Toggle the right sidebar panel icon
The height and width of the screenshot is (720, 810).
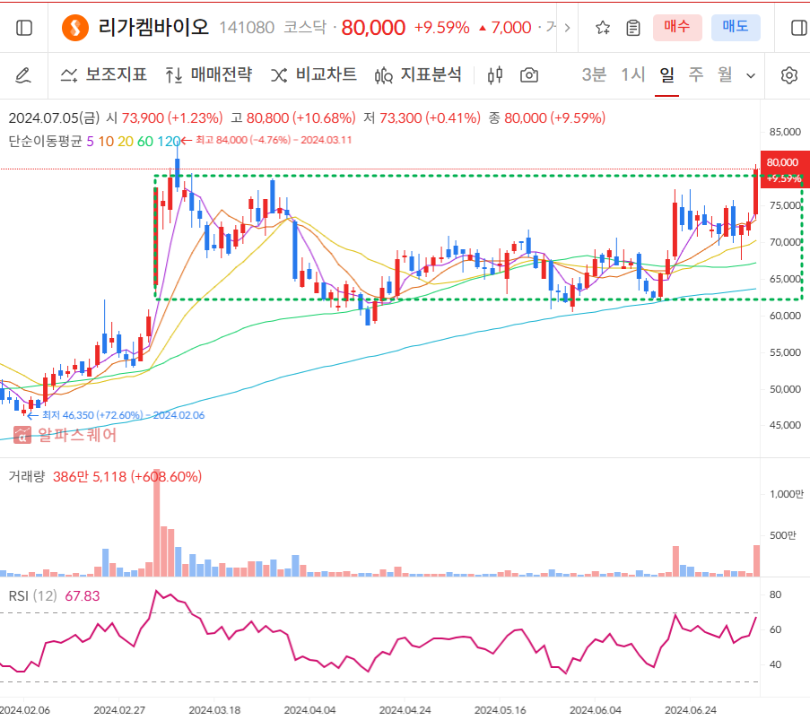(799, 28)
